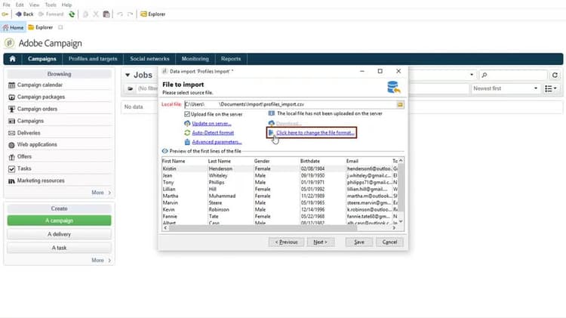Click the Web applications globe icon

[x=11, y=144]
